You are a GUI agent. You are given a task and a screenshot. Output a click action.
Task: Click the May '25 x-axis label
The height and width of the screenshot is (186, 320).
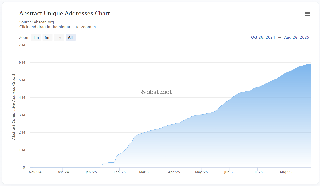click(x=202, y=172)
